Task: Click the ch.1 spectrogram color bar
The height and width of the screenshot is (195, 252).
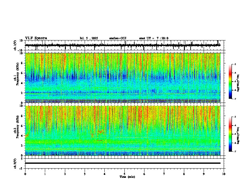Action: (230, 82)
